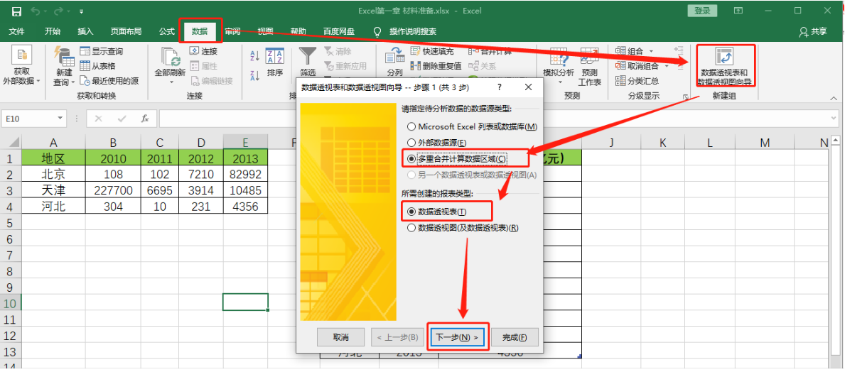The image size is (845, 372).
Task: Click the 共享 share button
Action: (814, 32)
